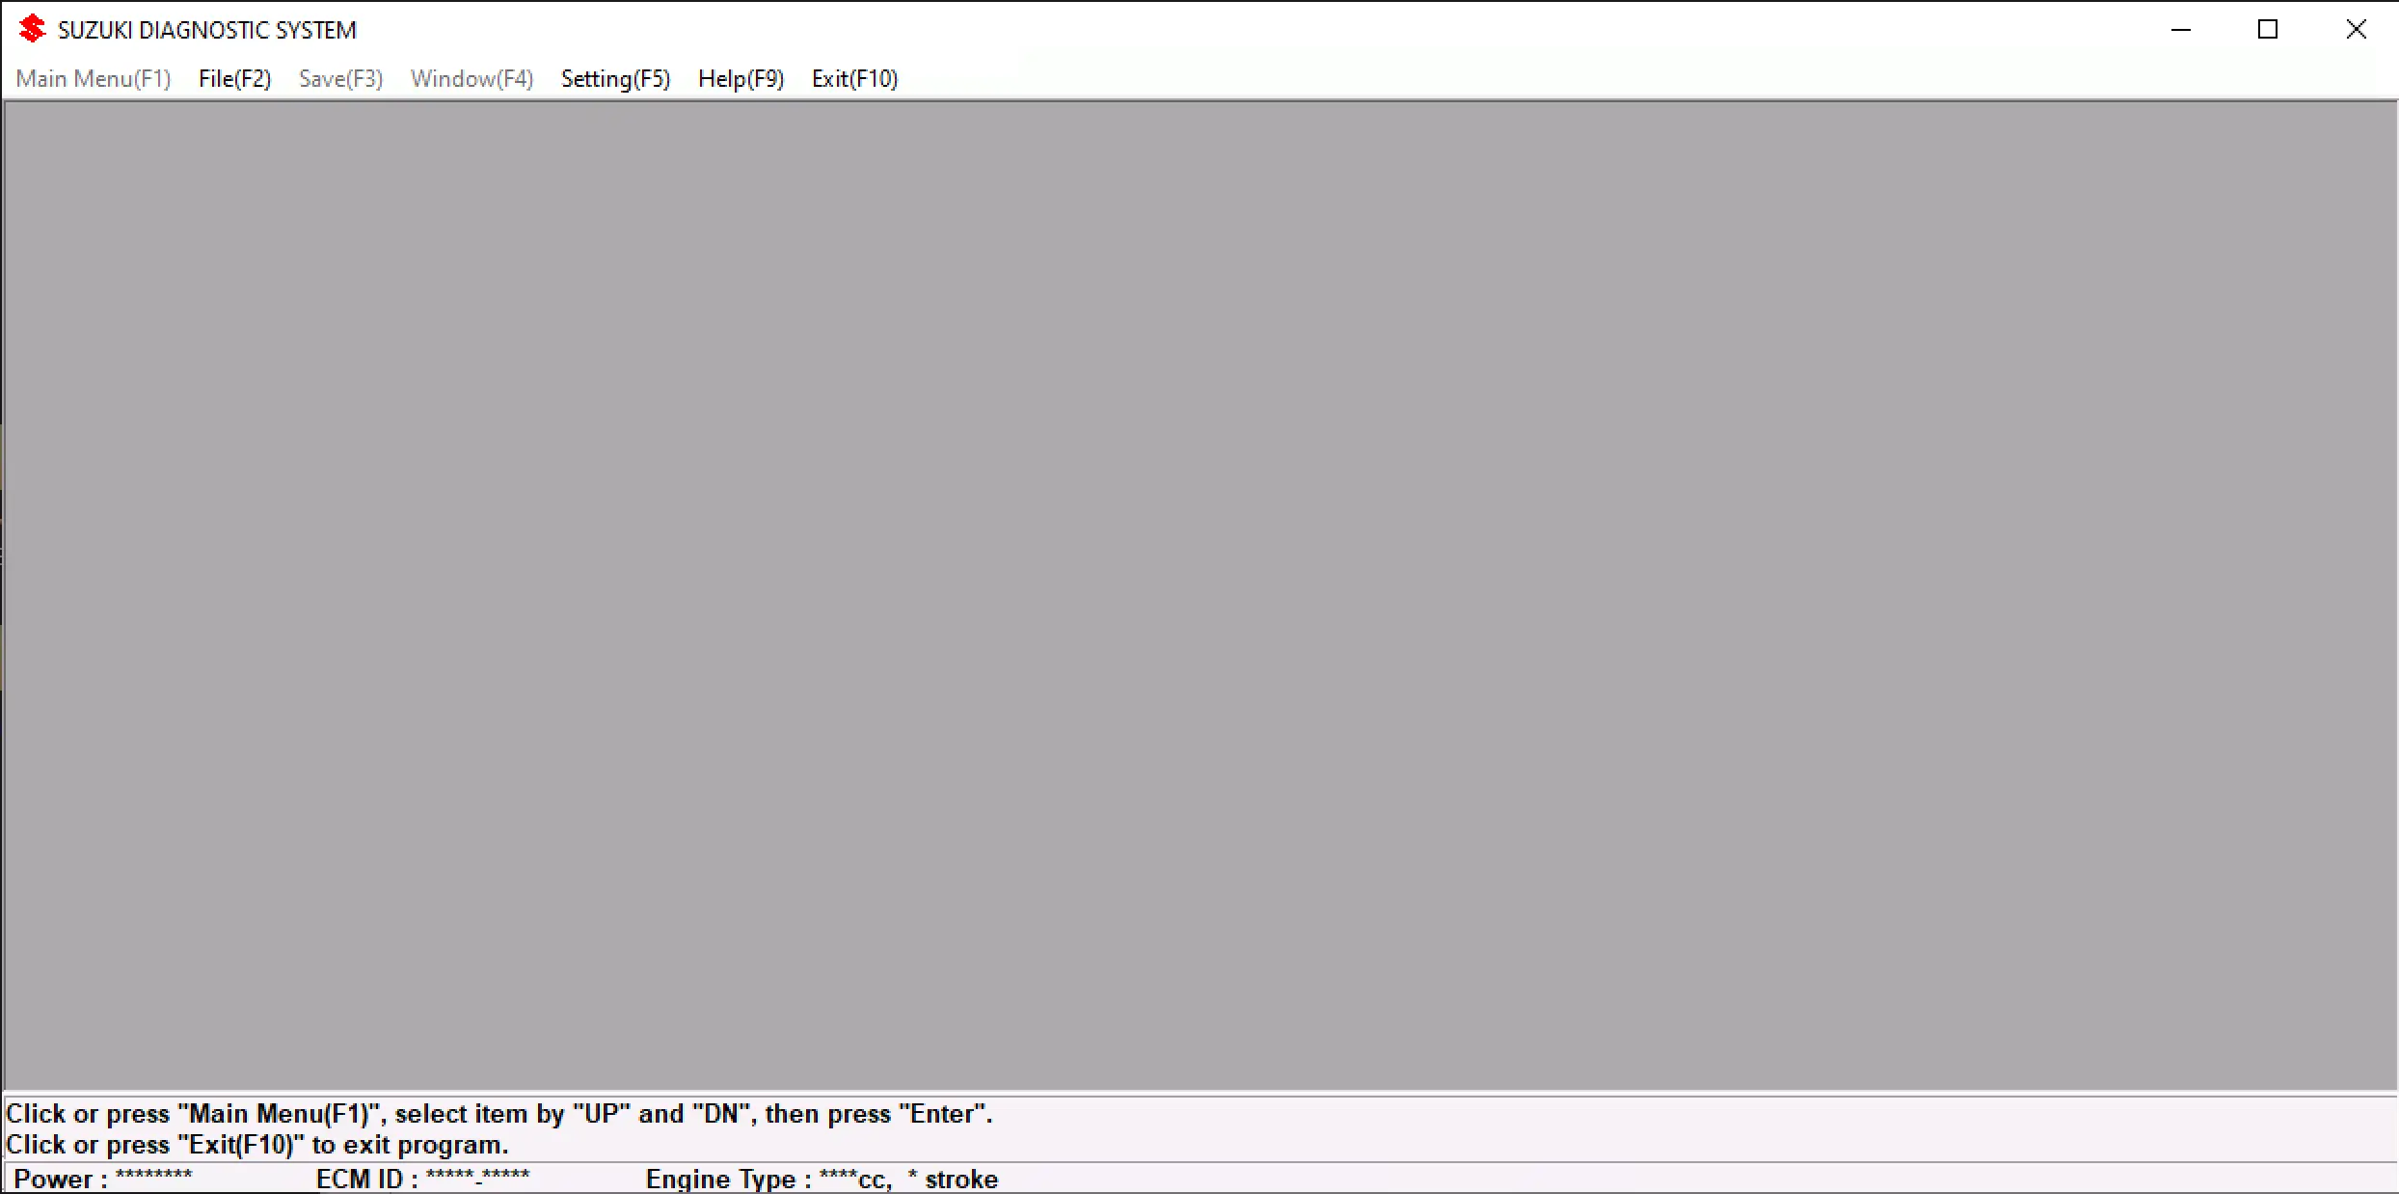This screenshot has height=1194, width=2399.
Task: Click the Exit(F10) instruction text line
Action: tap(256, 1145)
